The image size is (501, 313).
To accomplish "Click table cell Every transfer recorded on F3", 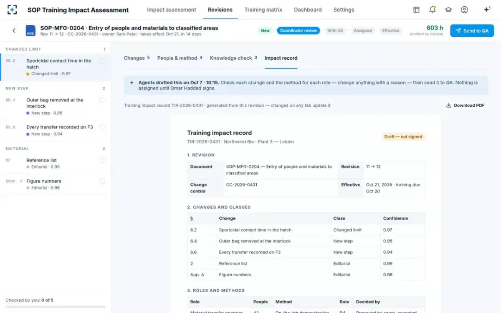I will pyautogui.click(x=250, y=252).
